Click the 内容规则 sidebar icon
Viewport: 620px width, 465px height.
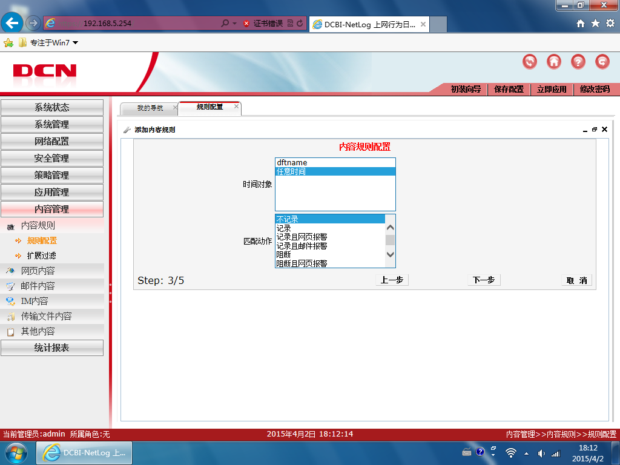pyautogui.click(x=11, y=226)
